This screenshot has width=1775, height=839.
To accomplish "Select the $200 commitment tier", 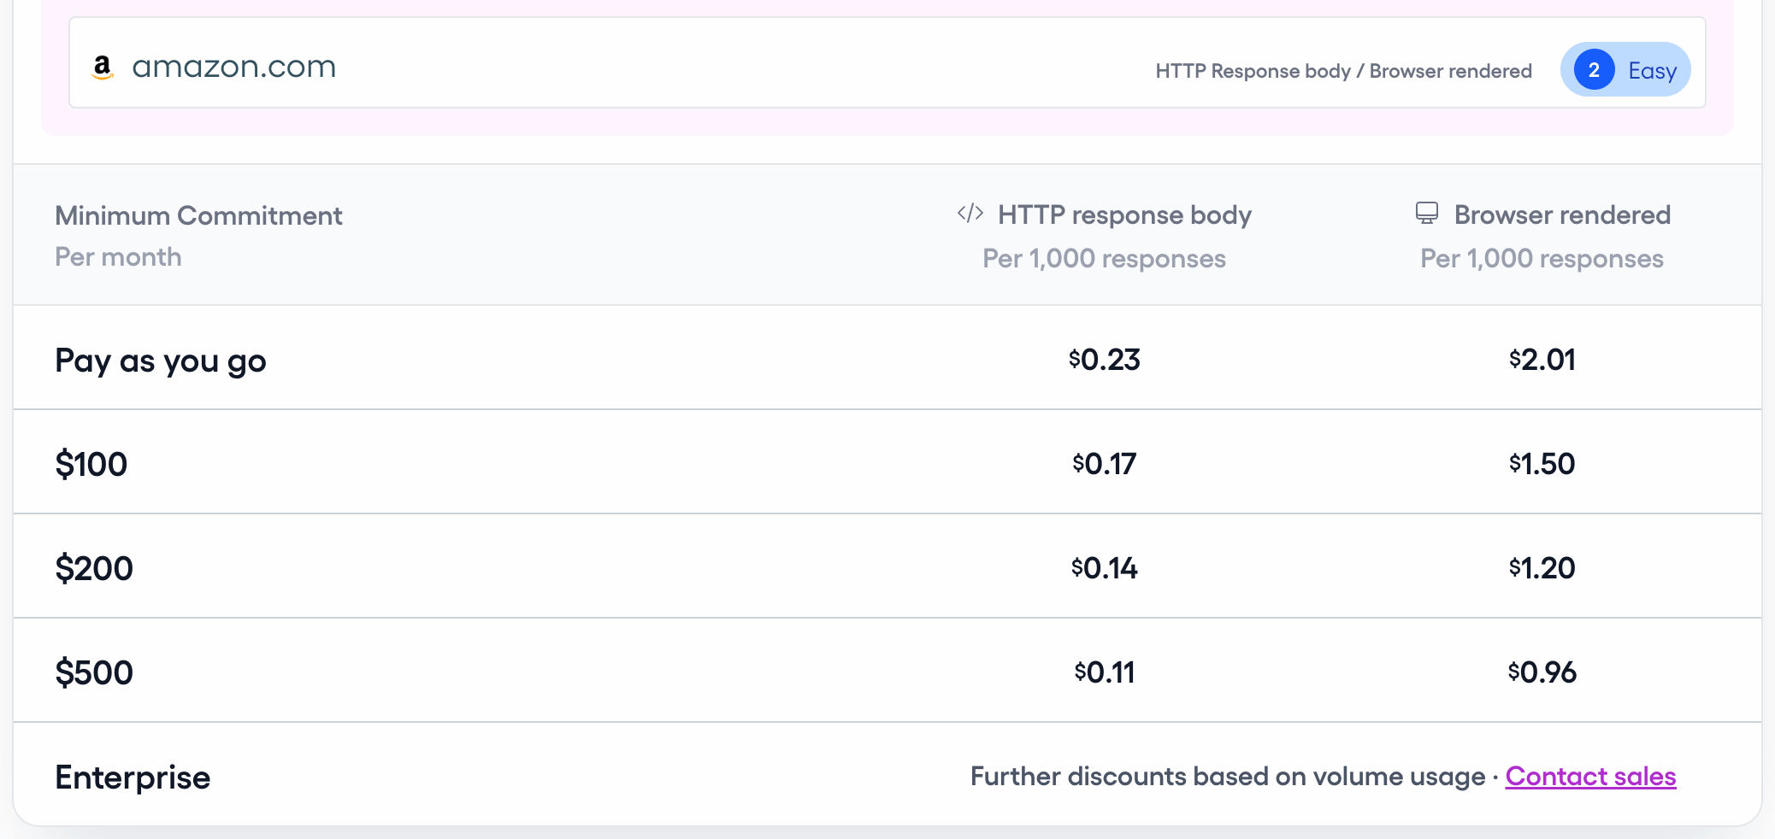I will pyautogui.click(x=94, y=566).
